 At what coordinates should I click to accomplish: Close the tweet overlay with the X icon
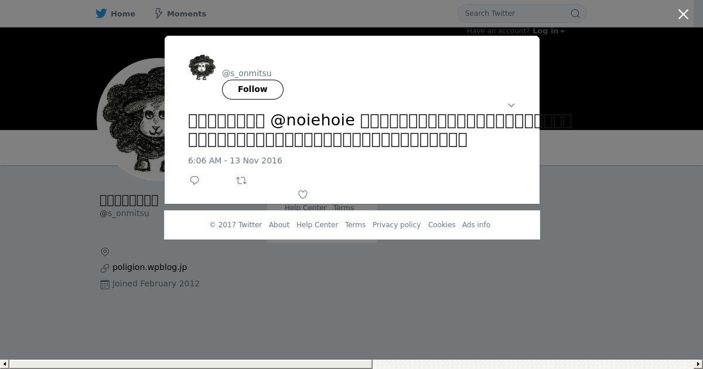click(x=683, y=14)
